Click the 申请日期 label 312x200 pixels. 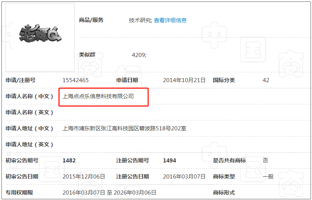click(x=127, y=80)
